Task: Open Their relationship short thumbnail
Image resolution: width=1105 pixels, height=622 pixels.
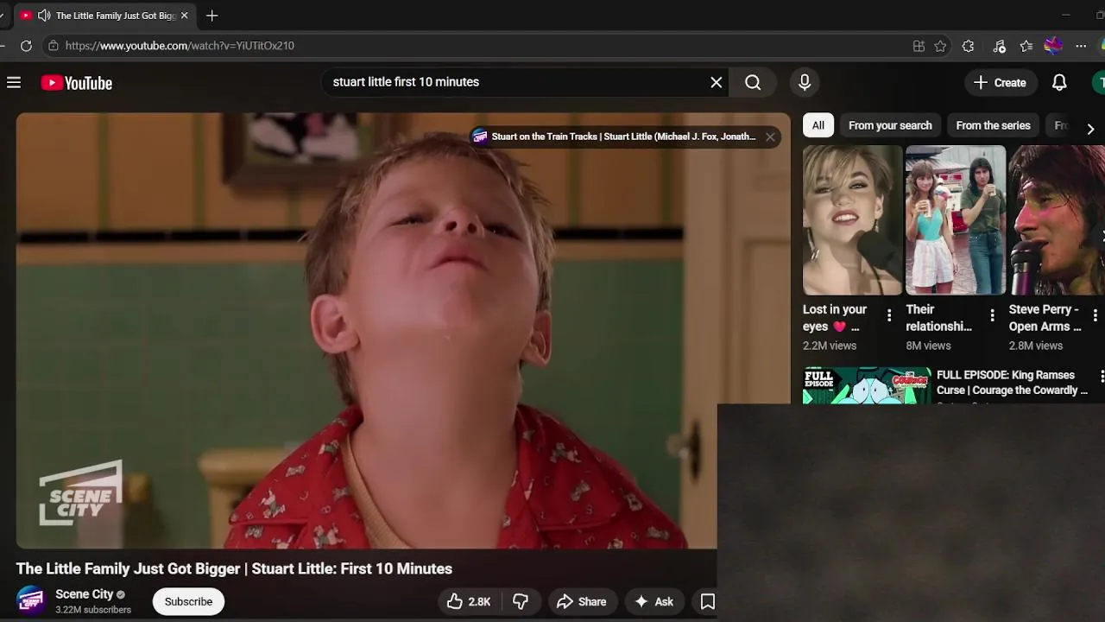Action: pyautogui.click(x=956, y=219)
